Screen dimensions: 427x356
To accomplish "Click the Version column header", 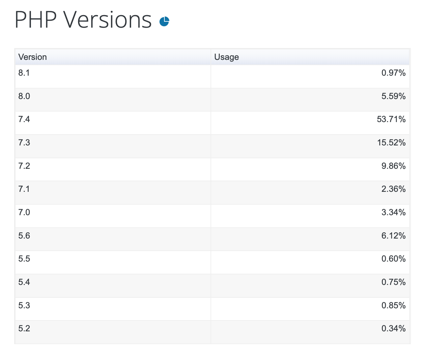I will coord(113,57).
